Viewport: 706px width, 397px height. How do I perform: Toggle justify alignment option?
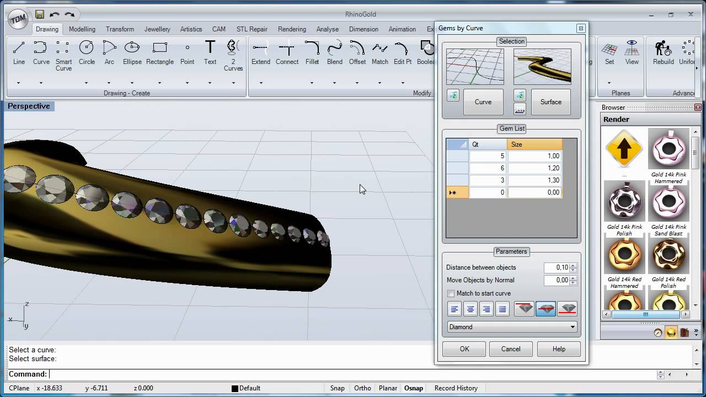(x=502, y=309)
